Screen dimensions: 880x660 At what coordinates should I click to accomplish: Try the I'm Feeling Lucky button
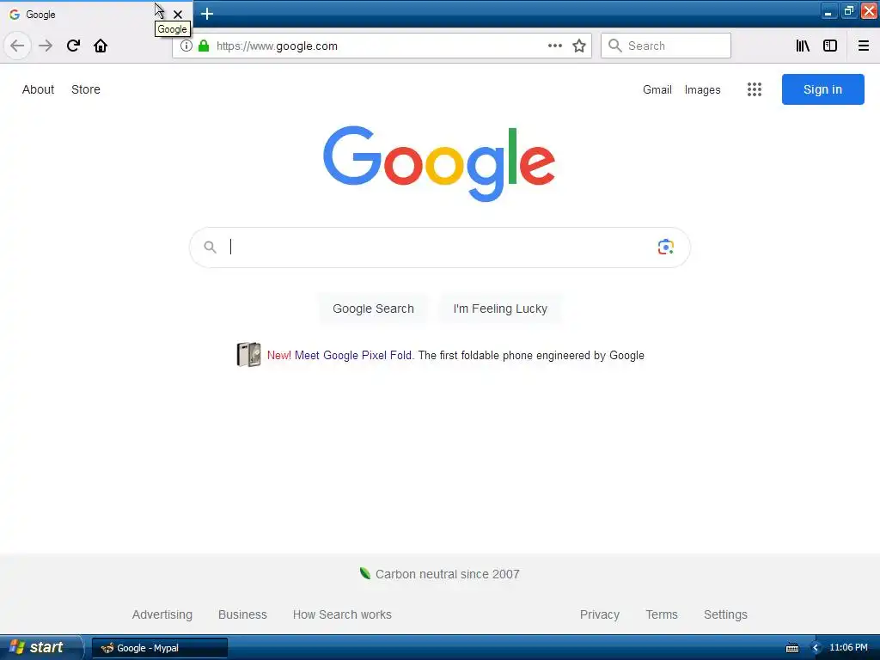tap(500, 309)
